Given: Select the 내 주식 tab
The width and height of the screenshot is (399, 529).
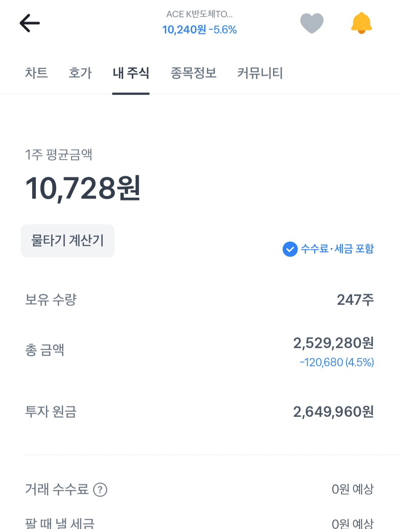Looking at the screenshot, I should 131,73.
